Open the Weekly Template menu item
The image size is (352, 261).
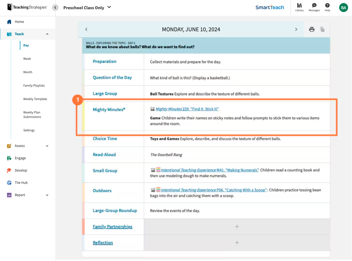(x=35, y=99)
